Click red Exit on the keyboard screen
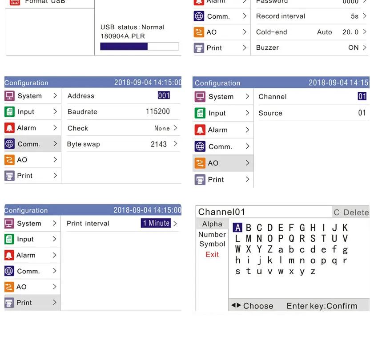The width and height of the screenshot is (378, 351). tap(212, 254)
